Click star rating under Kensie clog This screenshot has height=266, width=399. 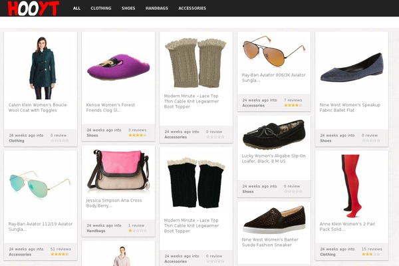[x=138, y=135]
